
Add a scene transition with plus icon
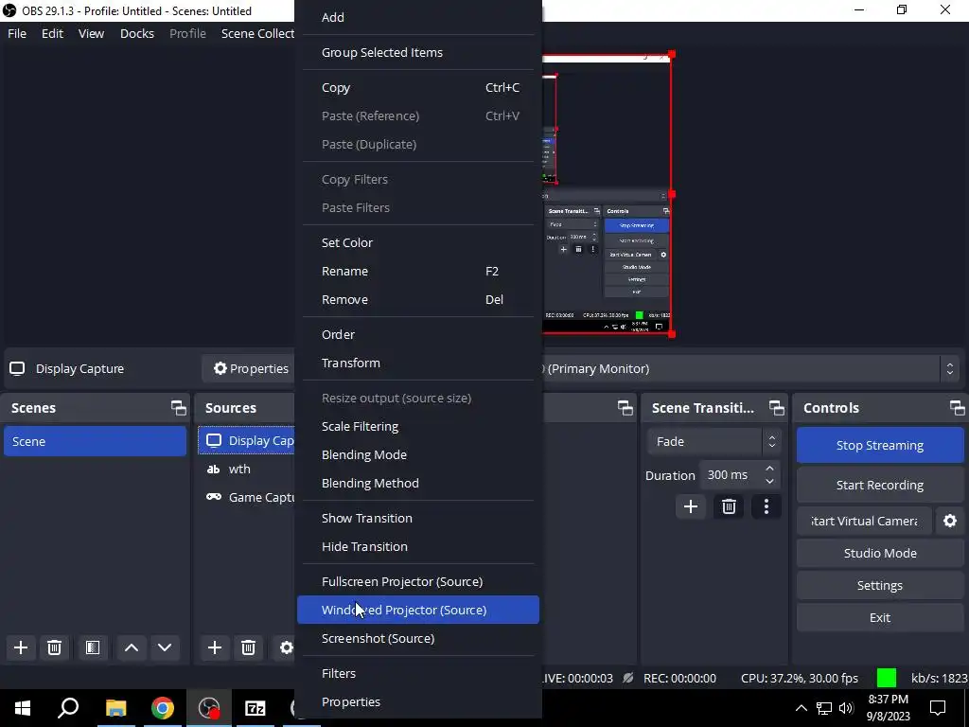pos(690,507)
